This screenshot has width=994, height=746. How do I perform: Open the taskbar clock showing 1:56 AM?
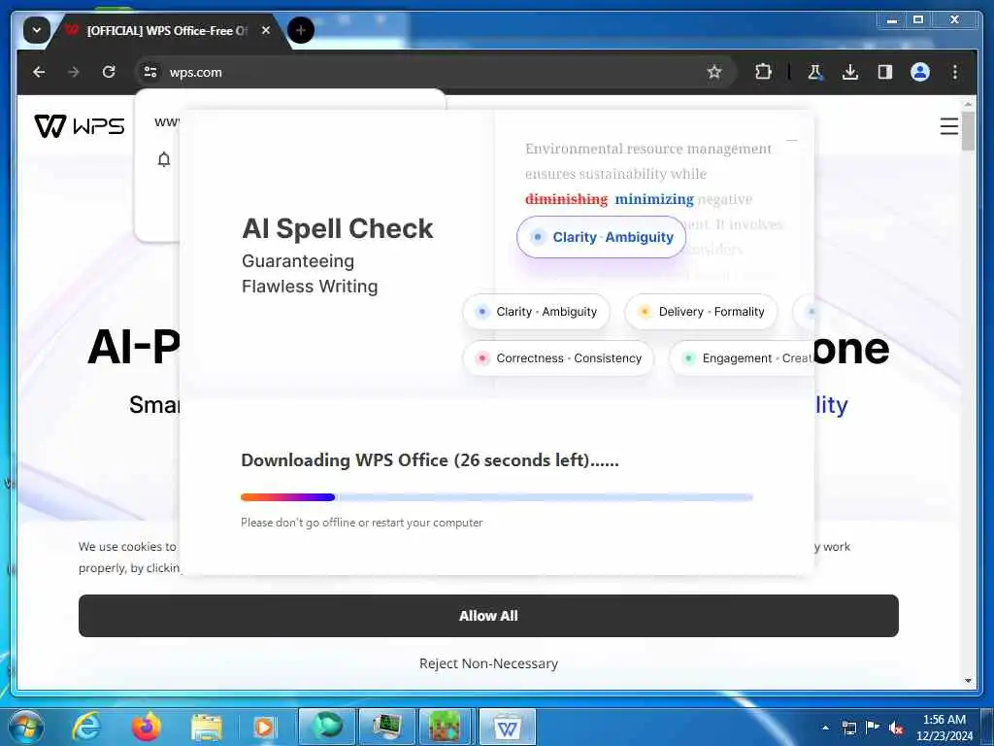click(x=944, y=728)
